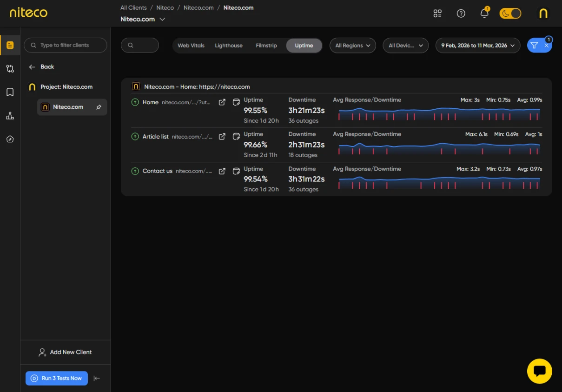562x392 pixels.
Task: Collapse the sidebar panel
Action: tap(97, 378)
